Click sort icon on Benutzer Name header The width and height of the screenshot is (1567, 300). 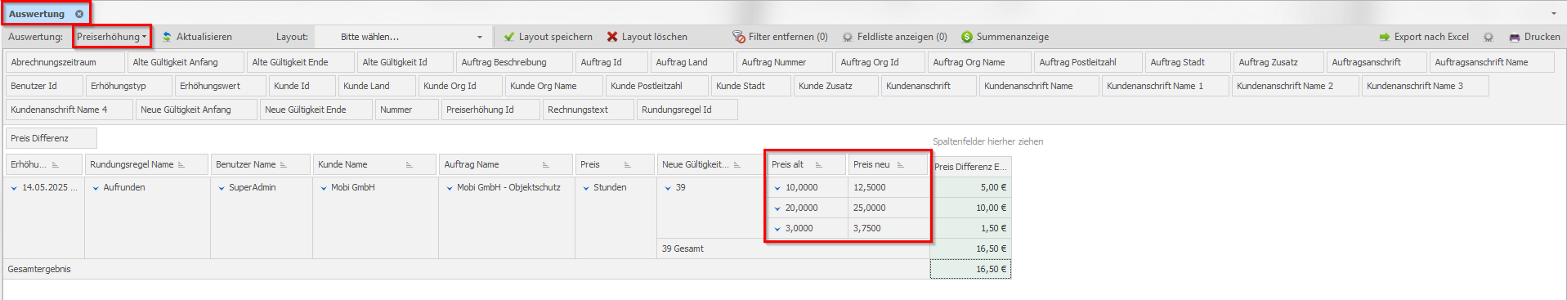click(x=284, y=165)
